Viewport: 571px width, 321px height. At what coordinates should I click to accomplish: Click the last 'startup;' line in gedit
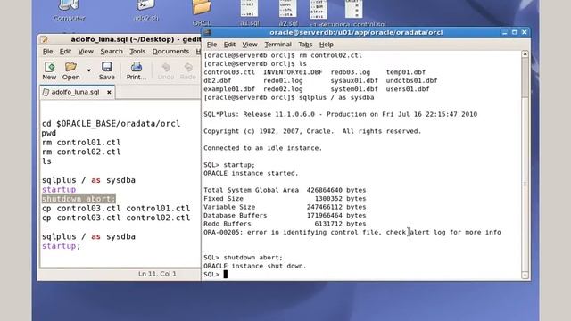click(x=61, y=246)
